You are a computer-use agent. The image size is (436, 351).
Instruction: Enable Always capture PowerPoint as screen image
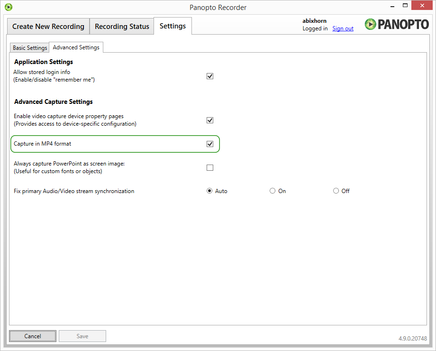tap(210, 167)
